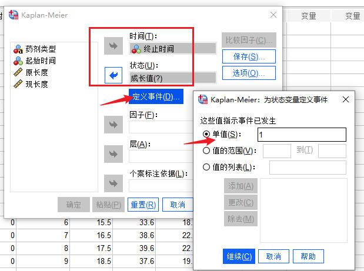Click the 粘贴(P) button

[108, 205]
